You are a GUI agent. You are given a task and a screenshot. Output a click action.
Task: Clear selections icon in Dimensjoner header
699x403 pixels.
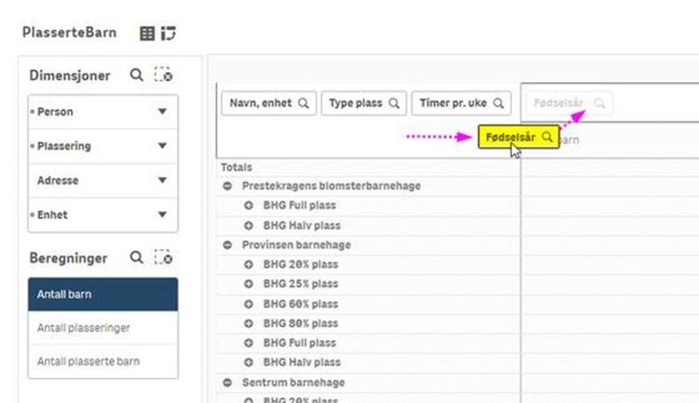[163, 75]
